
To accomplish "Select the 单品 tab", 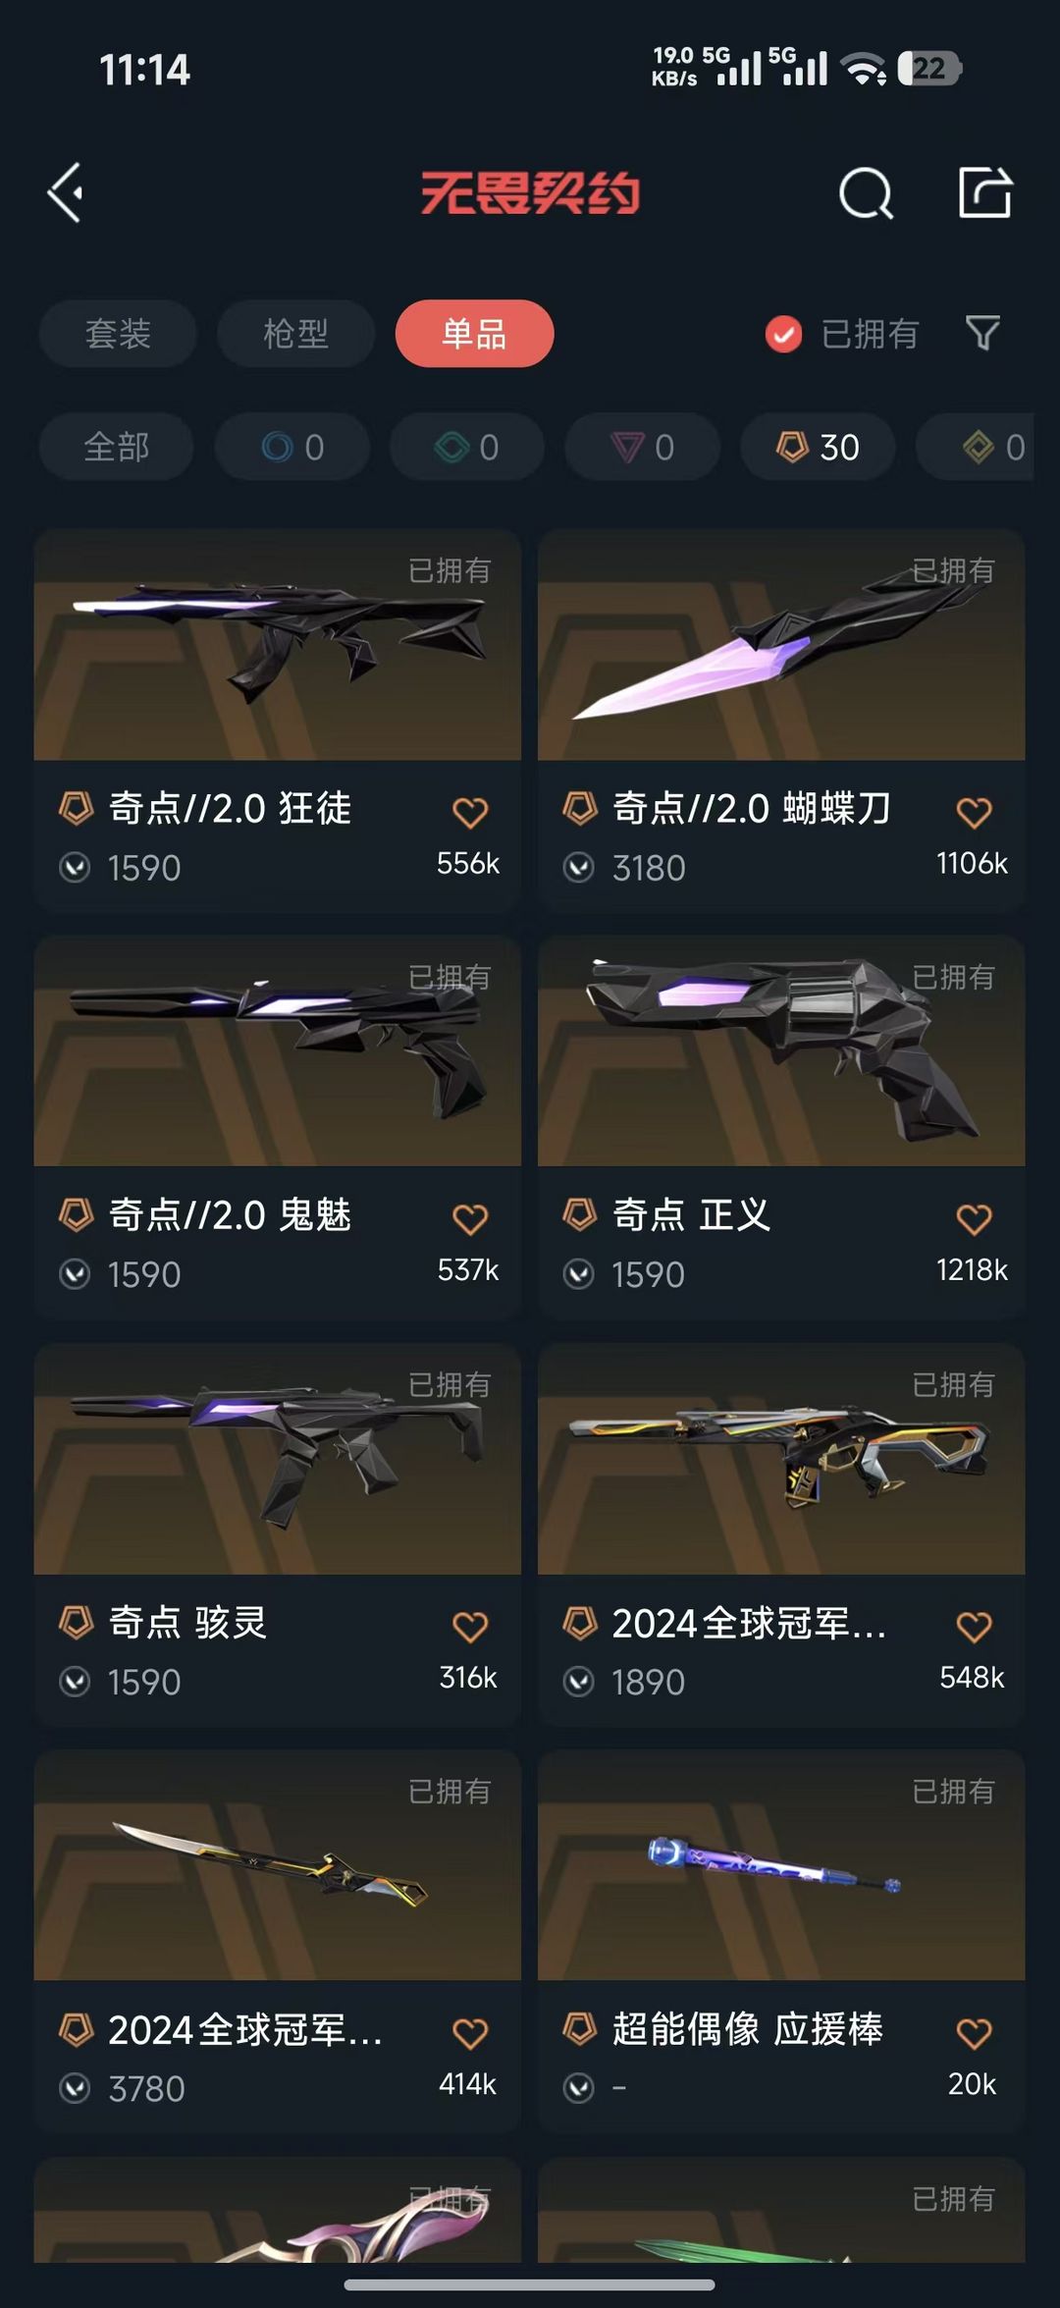I will click(x=474, y=334).
